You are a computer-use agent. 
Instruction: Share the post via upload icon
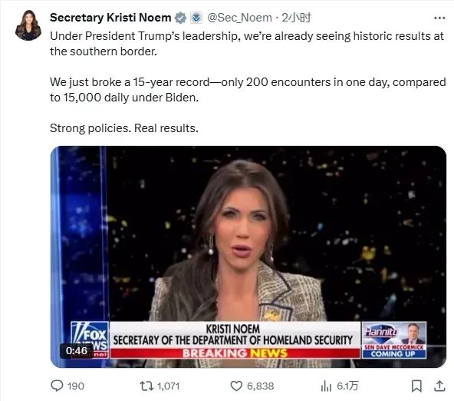(x=439, y=386)
